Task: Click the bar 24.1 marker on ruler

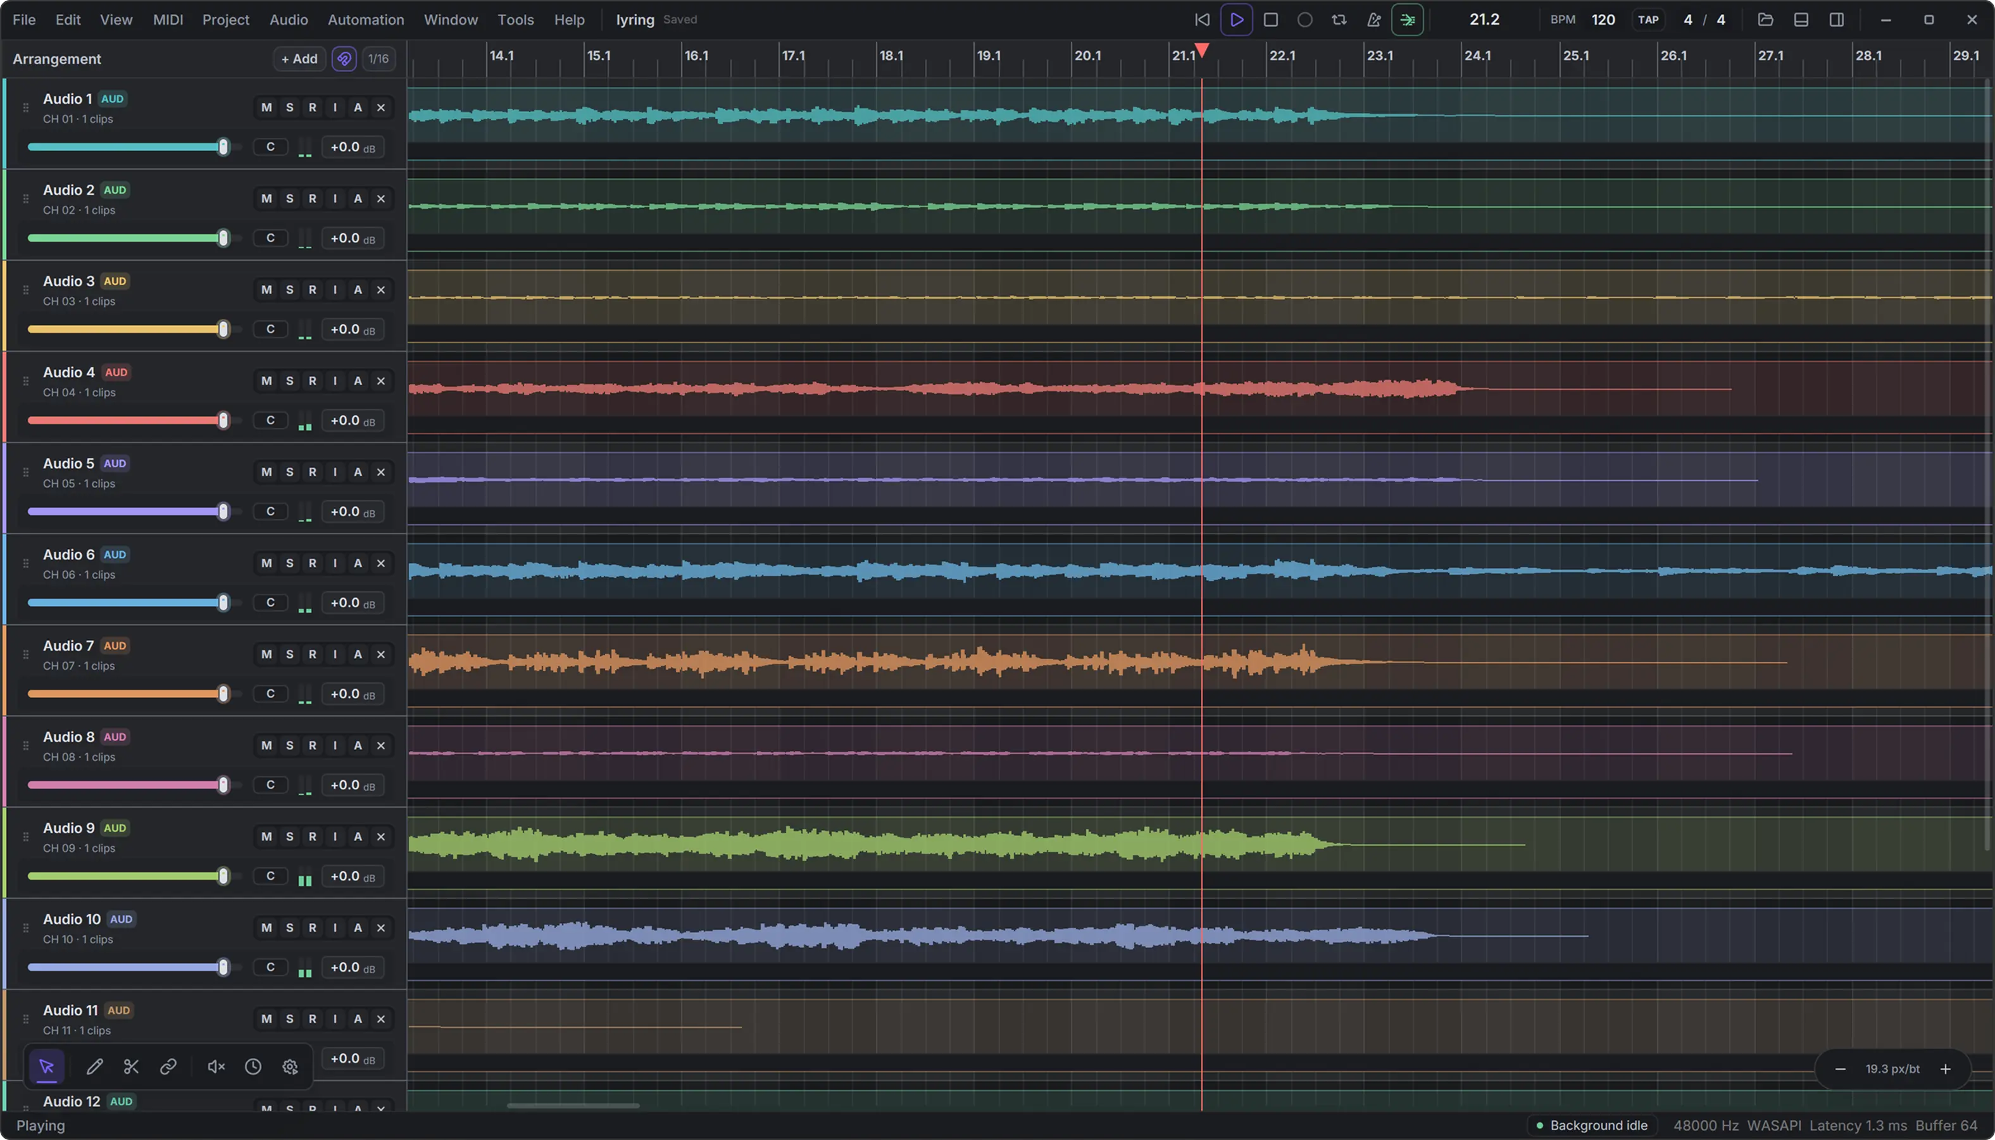Action: [x=1477, y=56]
